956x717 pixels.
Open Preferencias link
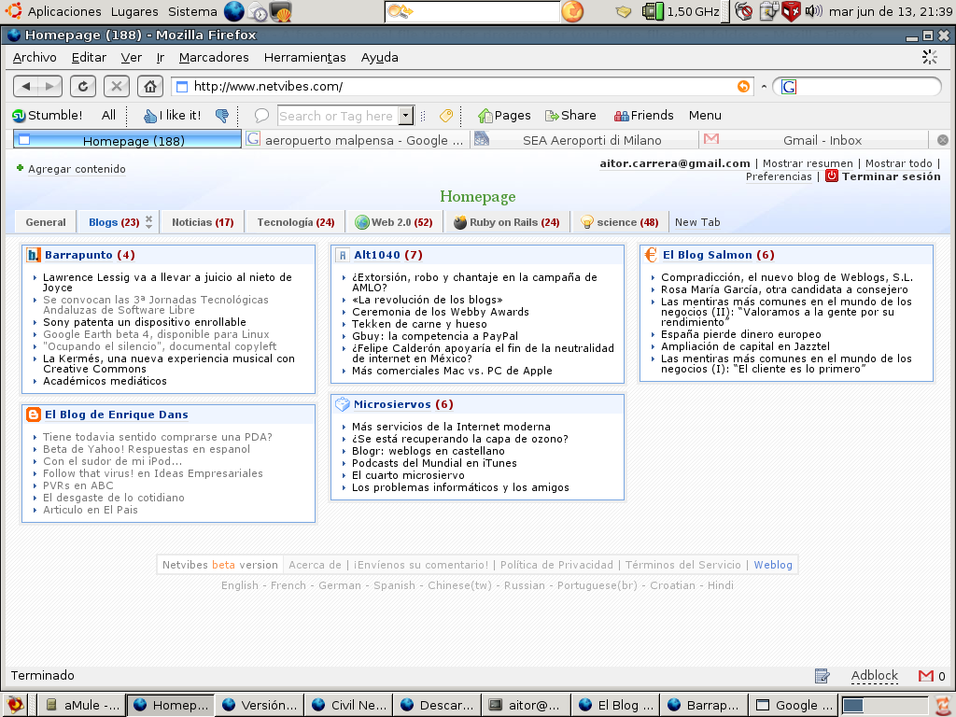(x=779, y=176)
